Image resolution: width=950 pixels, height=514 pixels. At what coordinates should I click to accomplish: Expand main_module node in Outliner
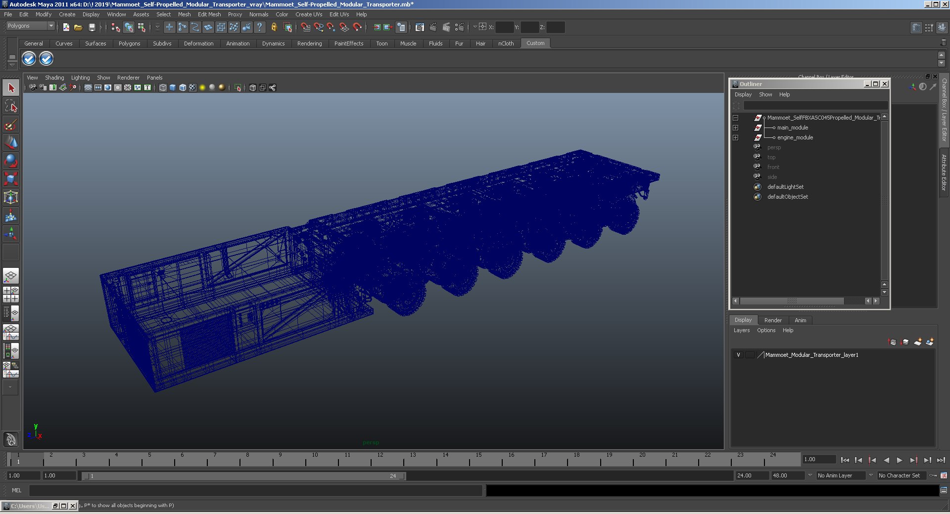tap(736, 128)
